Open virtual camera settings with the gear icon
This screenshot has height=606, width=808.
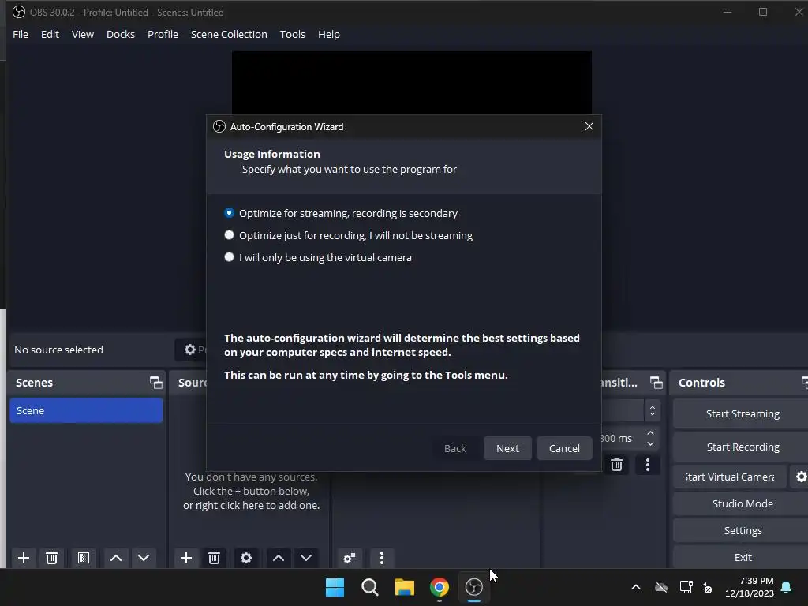pyautogui.click(x=801, y=477)
